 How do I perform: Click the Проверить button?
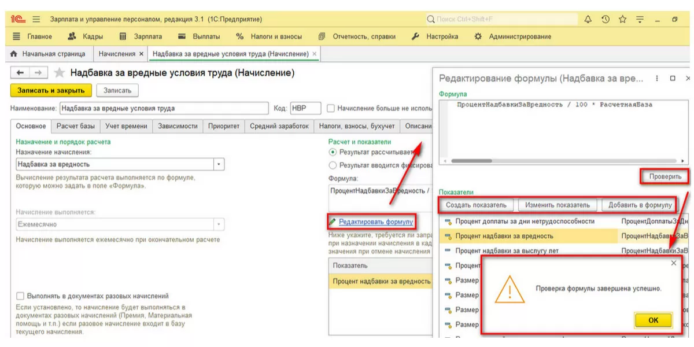pyautogui.click(x=665, y=176)
